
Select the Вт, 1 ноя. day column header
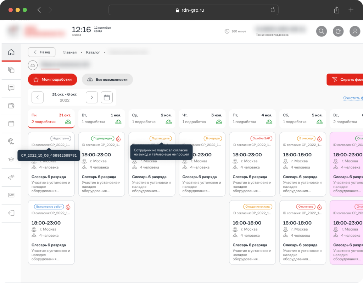click(101, 119)
